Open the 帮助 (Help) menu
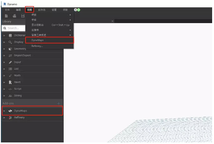214x144 pixels. pos(65,10)
